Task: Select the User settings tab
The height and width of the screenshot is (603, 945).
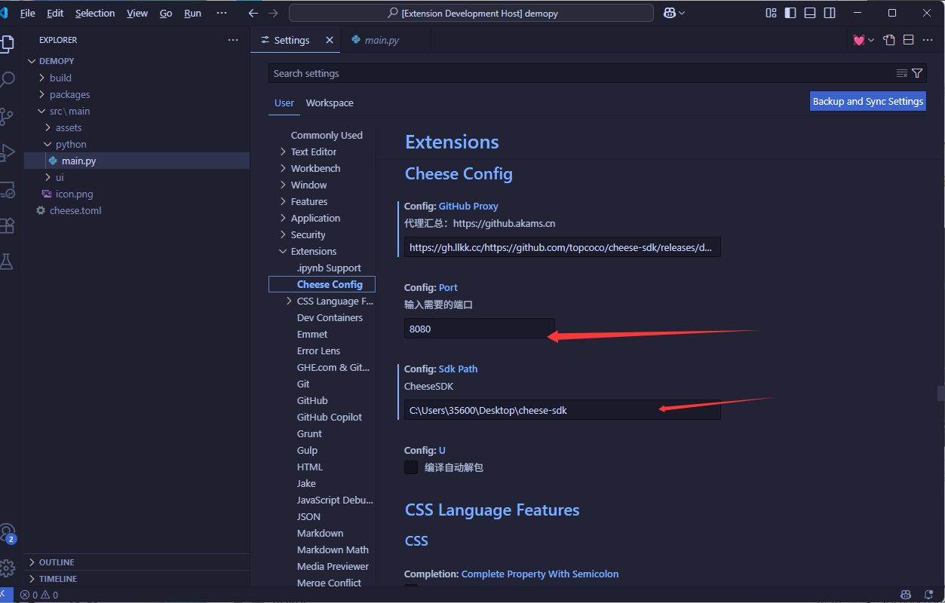Action: (284, 103)
